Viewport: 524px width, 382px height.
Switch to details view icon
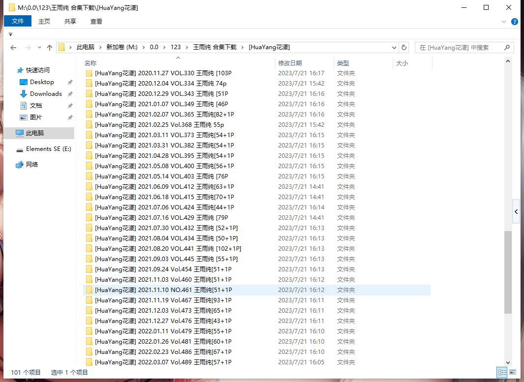click(x=502, y=372)
